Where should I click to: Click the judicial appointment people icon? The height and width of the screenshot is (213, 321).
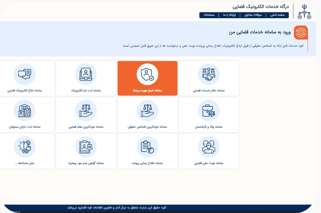(209, 147)
